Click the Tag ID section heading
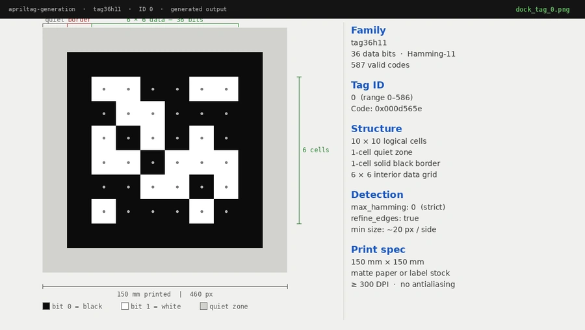The height and width of the screenshot is (330, 585). (367, 85)
